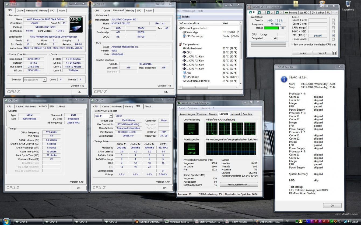Click OK in the S&M Results dialog
Screen dimensions: 361x225
point(332,206)
